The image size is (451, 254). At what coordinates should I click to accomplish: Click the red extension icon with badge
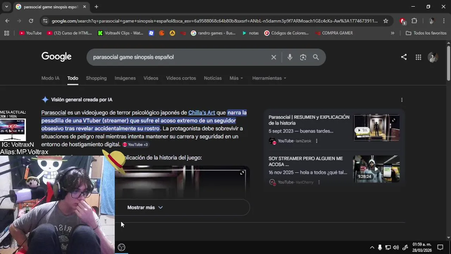(x=403, y=21)
